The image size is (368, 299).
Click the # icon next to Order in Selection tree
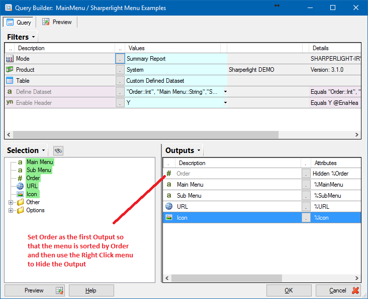coord(20,178)
